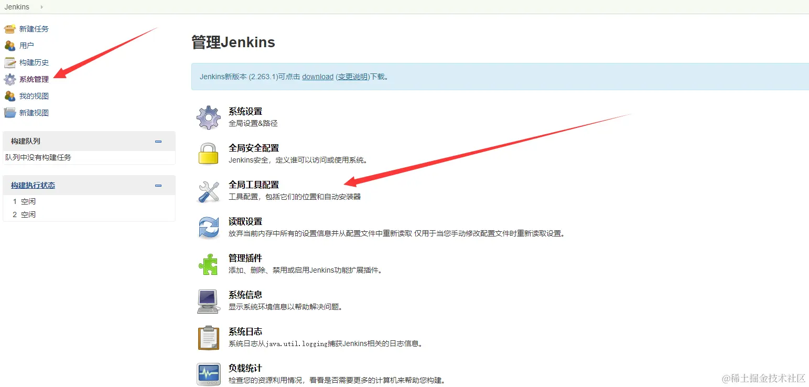
Task: Select the people icon beside 用户
Action: [10, 46]
